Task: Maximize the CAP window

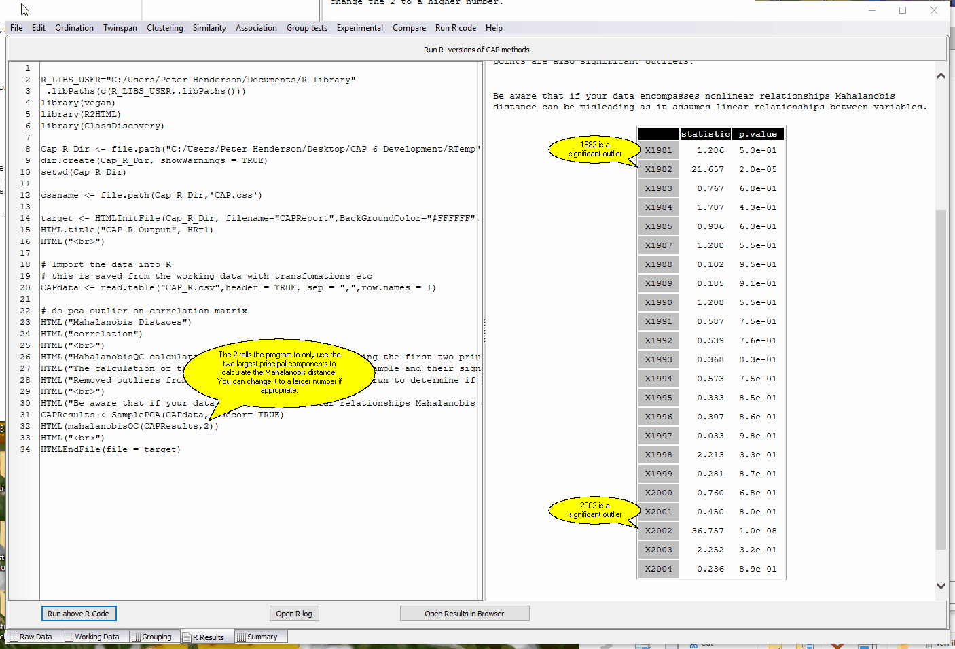Action: click(903, 10)
